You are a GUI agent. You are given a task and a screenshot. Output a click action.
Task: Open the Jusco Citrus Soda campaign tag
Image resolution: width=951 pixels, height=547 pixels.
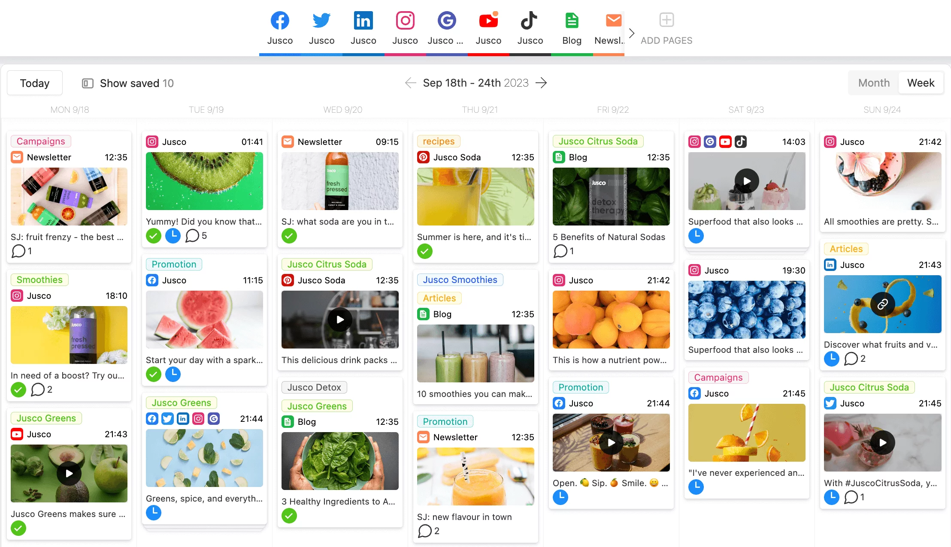599,141
